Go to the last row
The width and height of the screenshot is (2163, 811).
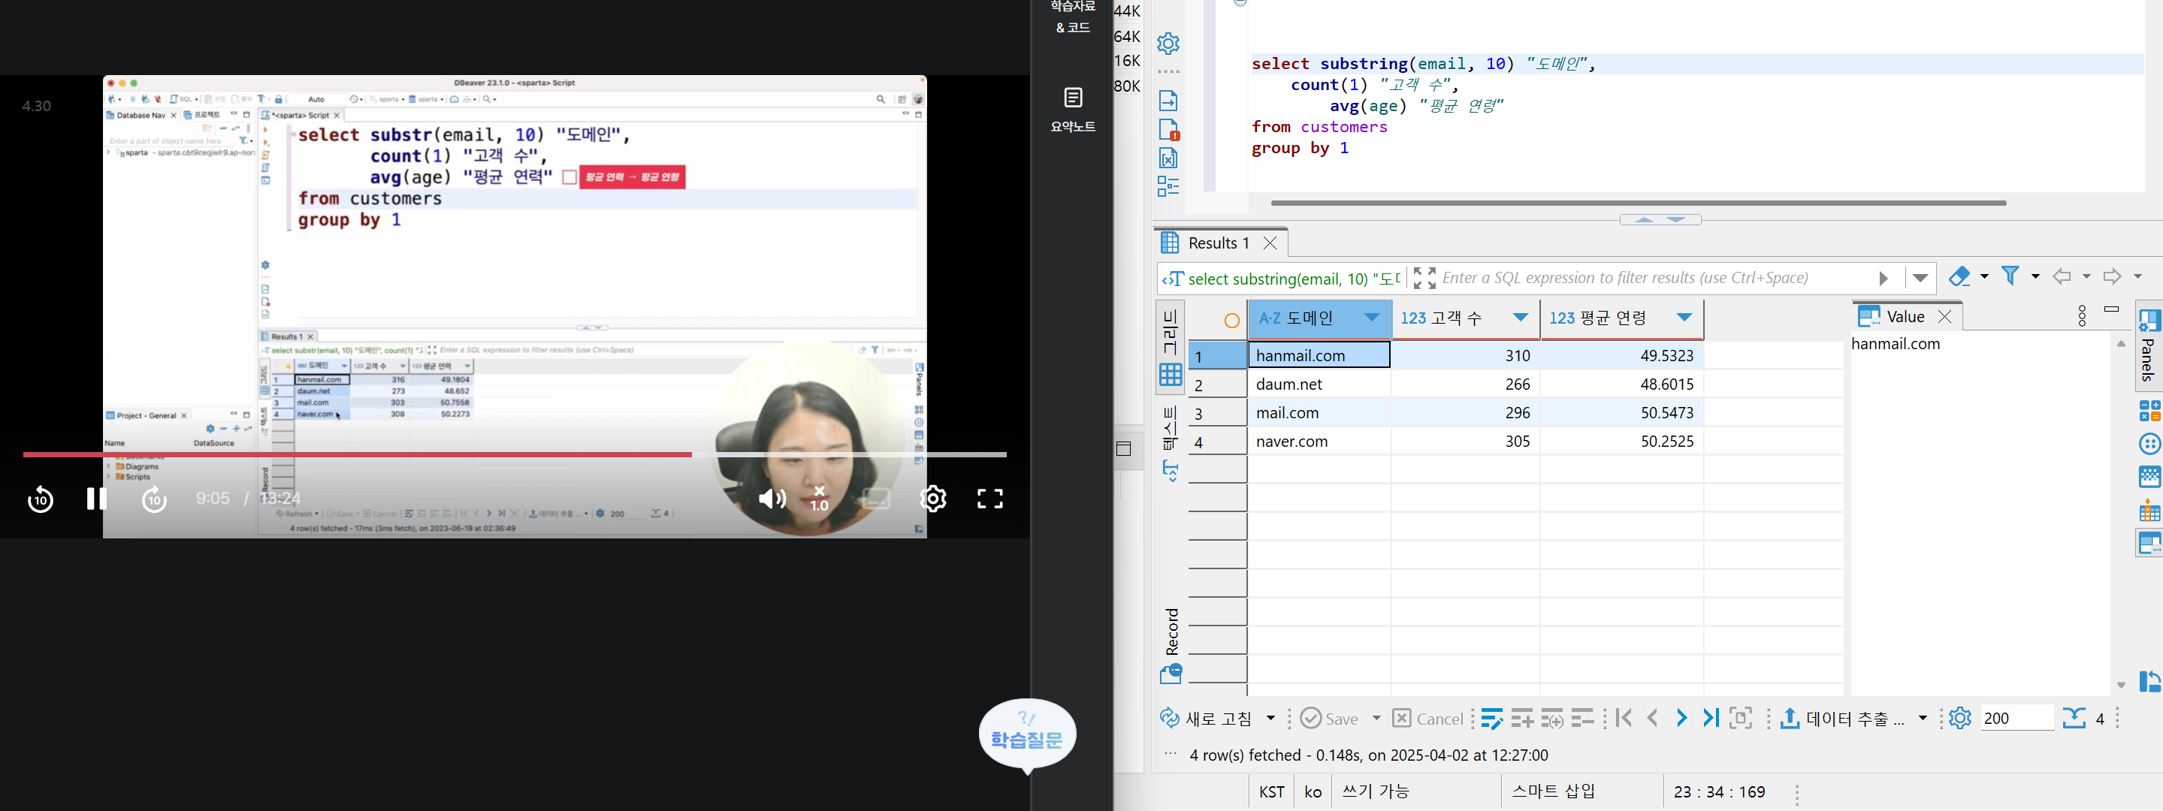pyautogui.click(x=1711, y=718)
